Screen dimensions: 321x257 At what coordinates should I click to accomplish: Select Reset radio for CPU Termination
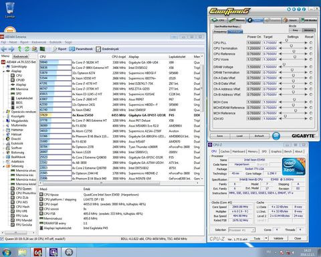[x=311, y=48]
